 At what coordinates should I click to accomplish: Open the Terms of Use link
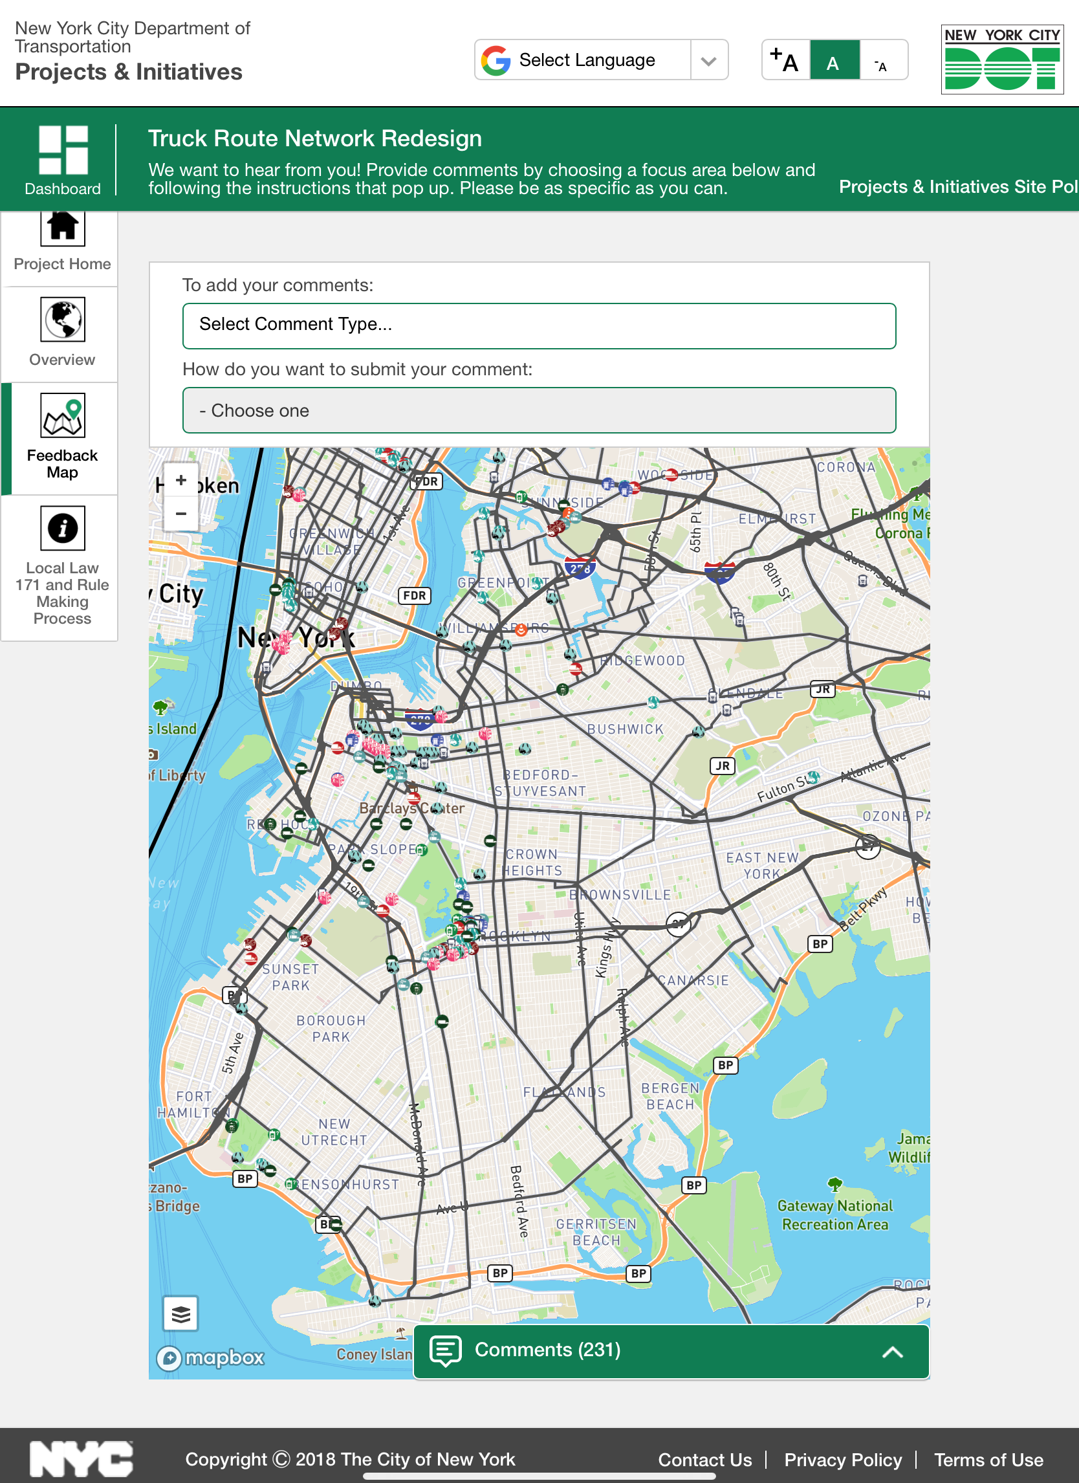[988, 1460]
